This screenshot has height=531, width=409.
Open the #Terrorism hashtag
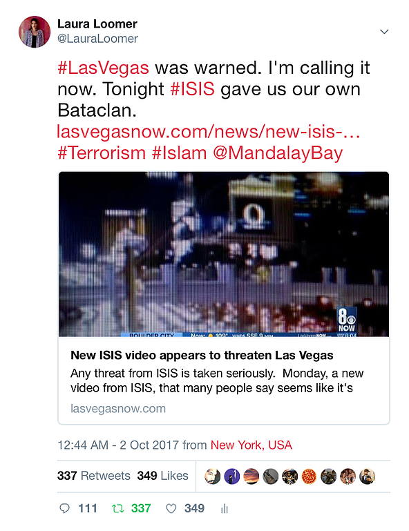coord(102,153)
